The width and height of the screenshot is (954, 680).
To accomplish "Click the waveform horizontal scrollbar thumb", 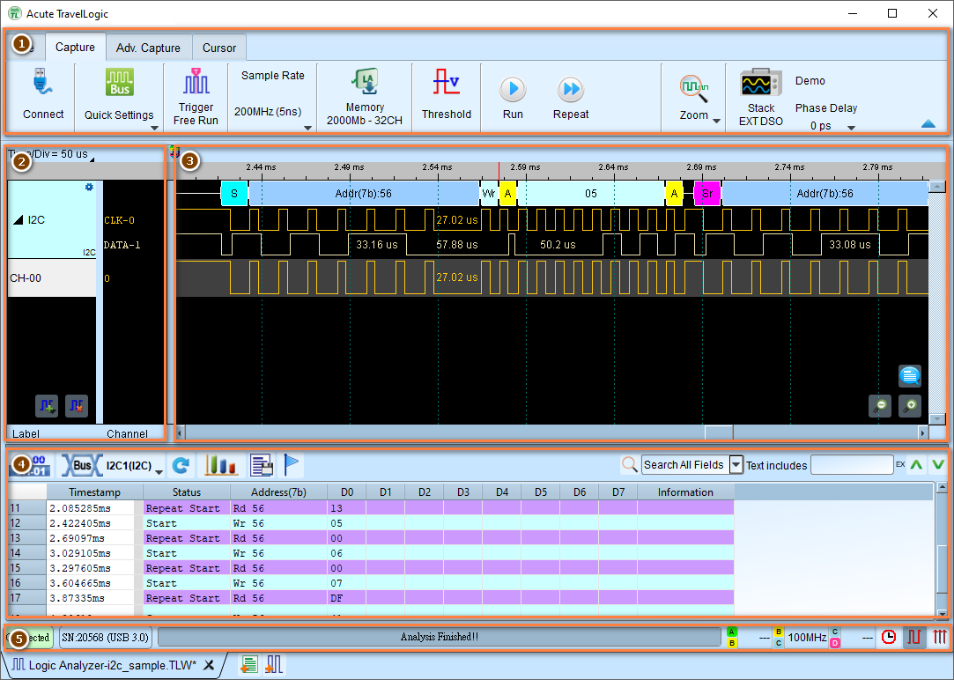I will [x=719, y=433].
